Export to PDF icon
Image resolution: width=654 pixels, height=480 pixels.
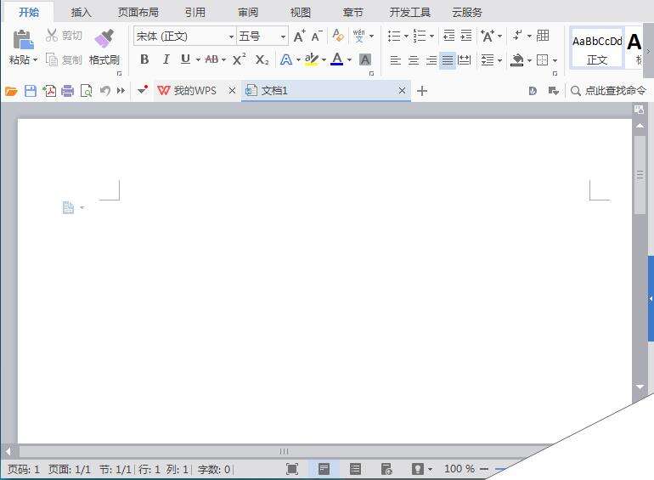coord(49,91)
